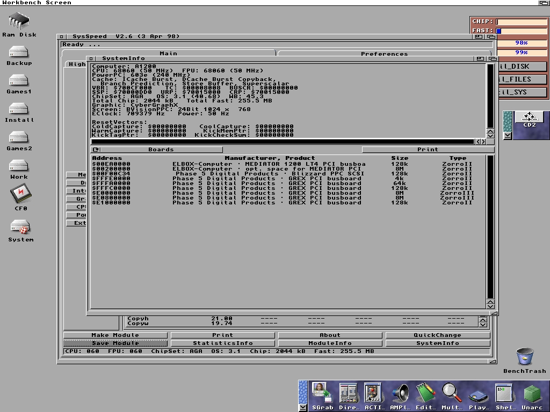
Task: Collapse the CD2 dock with its arrow
Action: pyautogui.click(x=507, y=136)
